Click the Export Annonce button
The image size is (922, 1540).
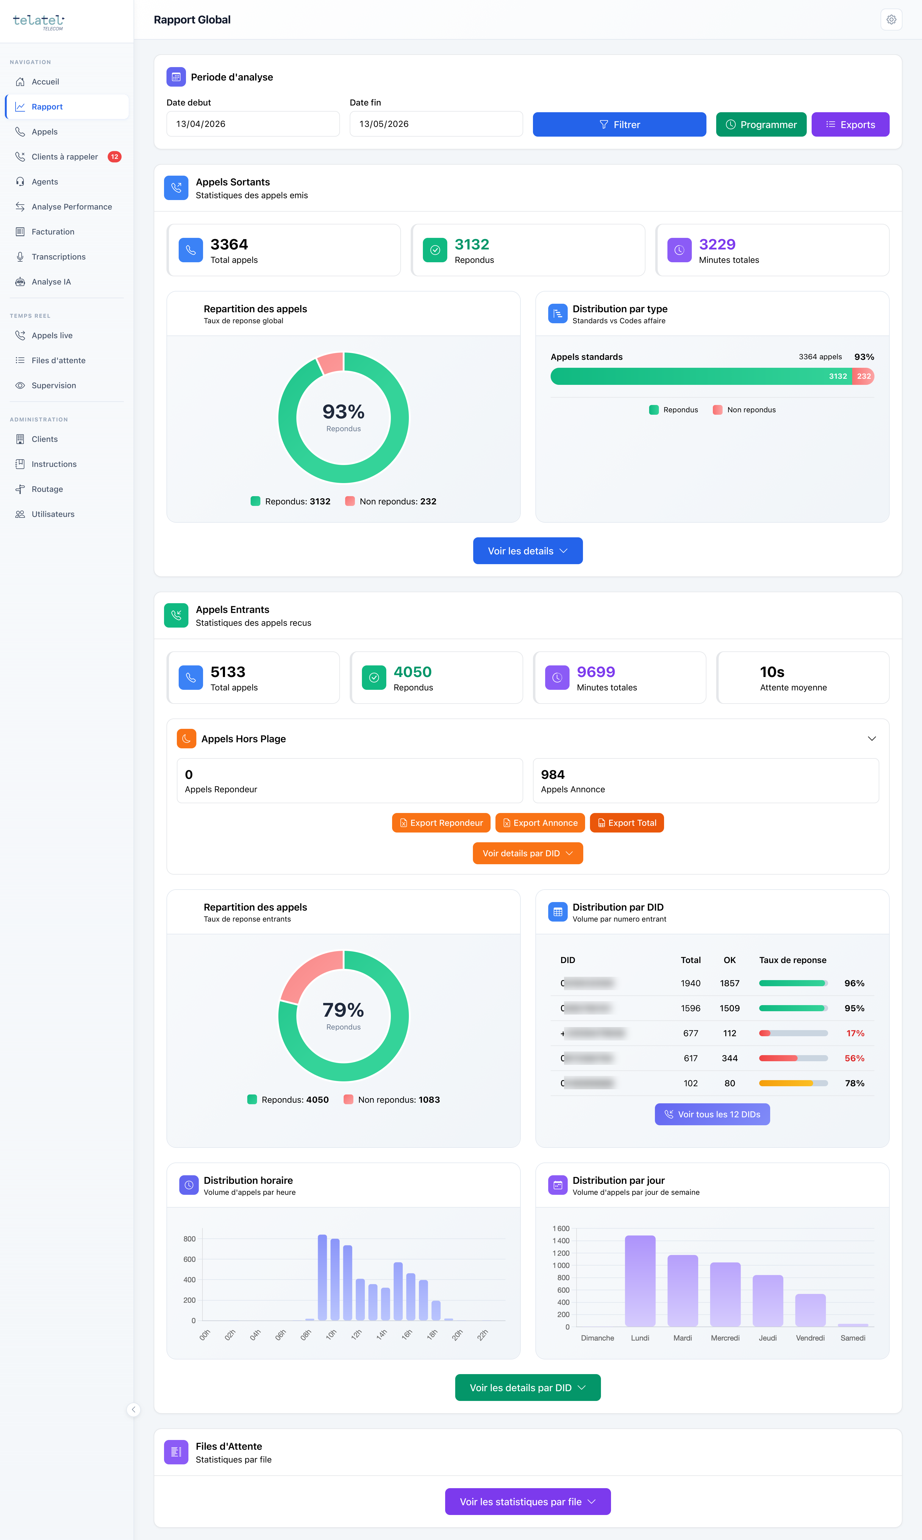(x=540, y=822)
